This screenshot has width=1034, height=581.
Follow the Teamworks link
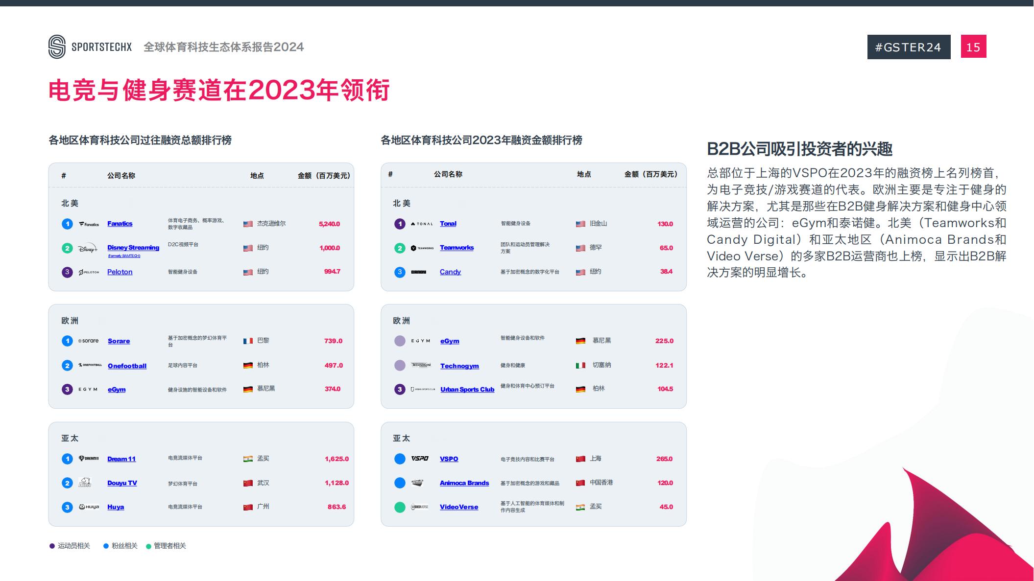pyautogui.click(x=457, y=247)
